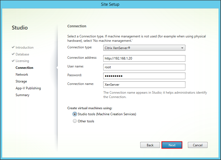Click the Database text label in sidebar
This screenshot has width=221, height=160.
22,54
